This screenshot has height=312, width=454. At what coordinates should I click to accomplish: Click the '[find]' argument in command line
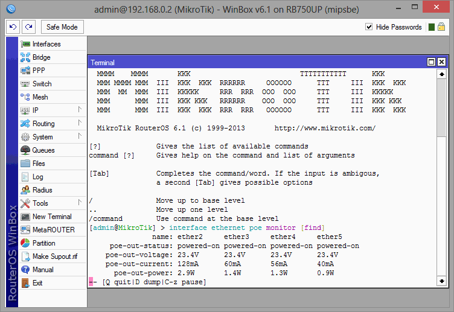[313, 228]
